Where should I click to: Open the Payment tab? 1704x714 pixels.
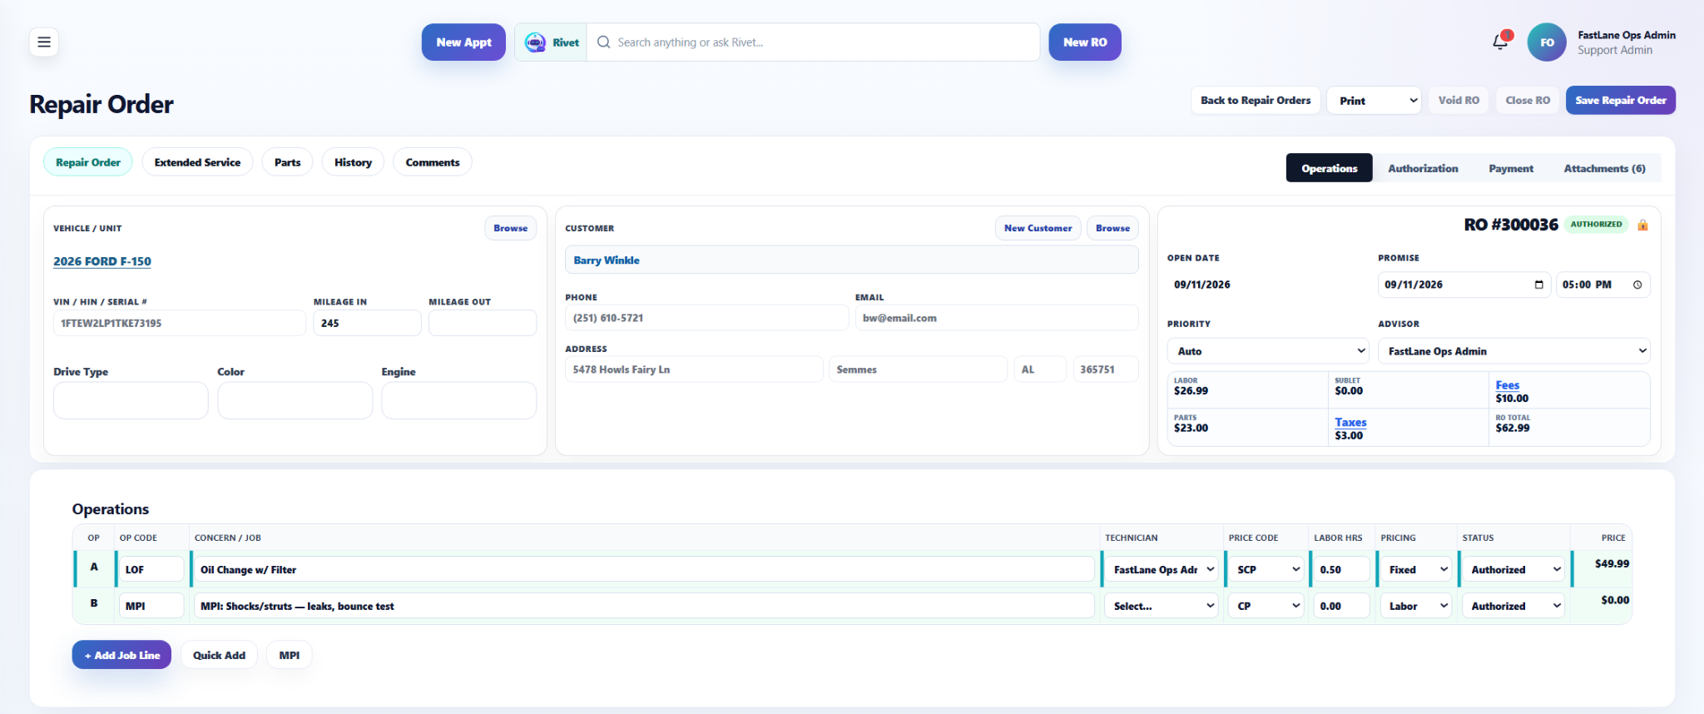pos(1511,168)
